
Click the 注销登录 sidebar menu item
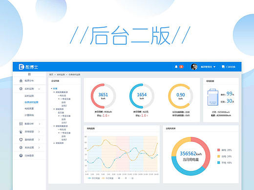[x=29, y=155]
